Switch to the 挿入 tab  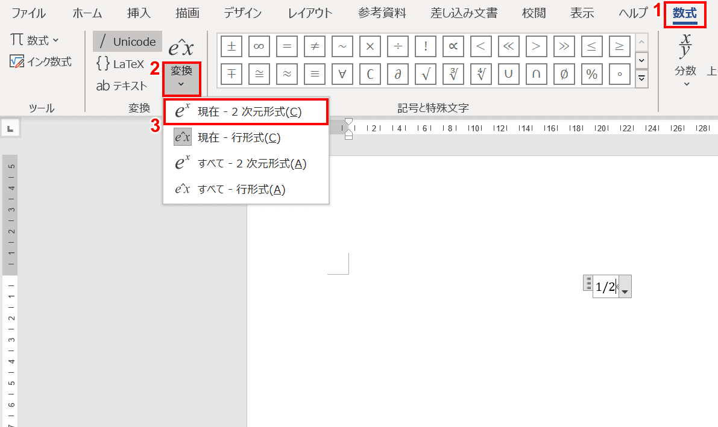point(139,13)
